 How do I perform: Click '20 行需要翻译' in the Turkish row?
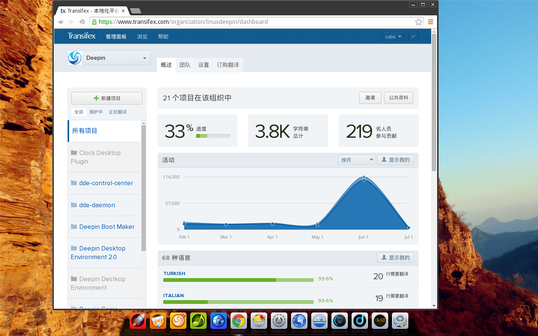pos(391,276)
